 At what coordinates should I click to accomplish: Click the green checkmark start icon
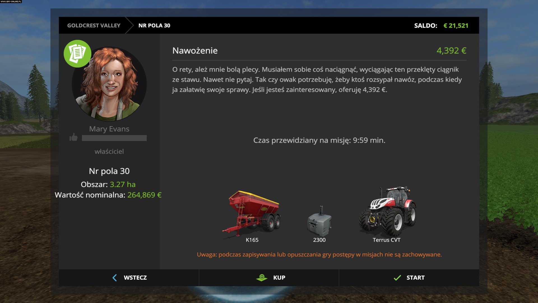[397, 278]
